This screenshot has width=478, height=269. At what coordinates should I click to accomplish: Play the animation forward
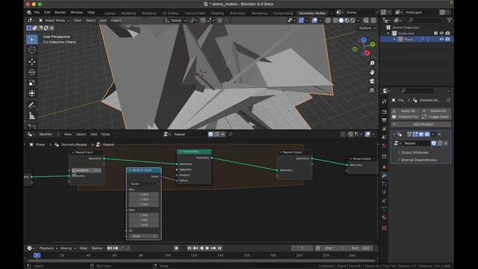pyautogui.click(x=208, y=248)
